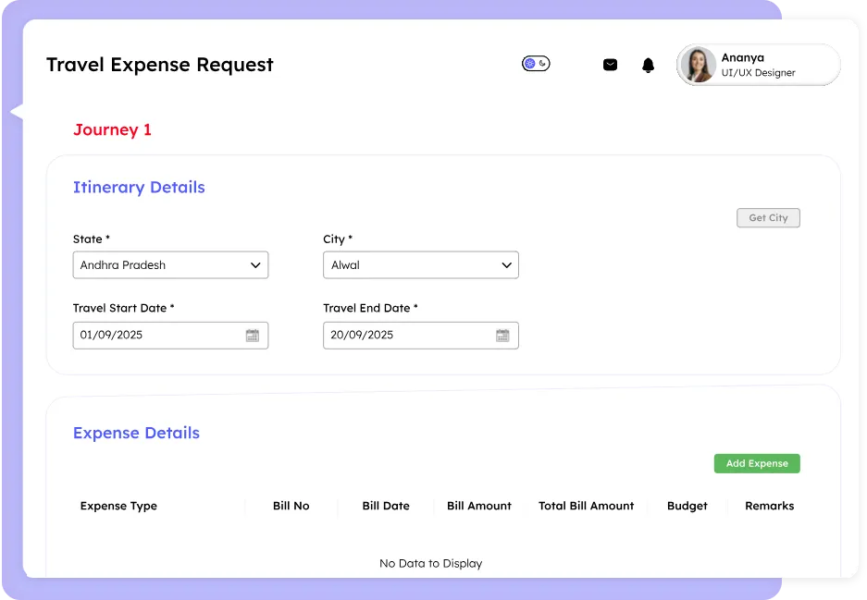
Task: Click the State dropdown chevron arrow
Action: click(255, 265)
